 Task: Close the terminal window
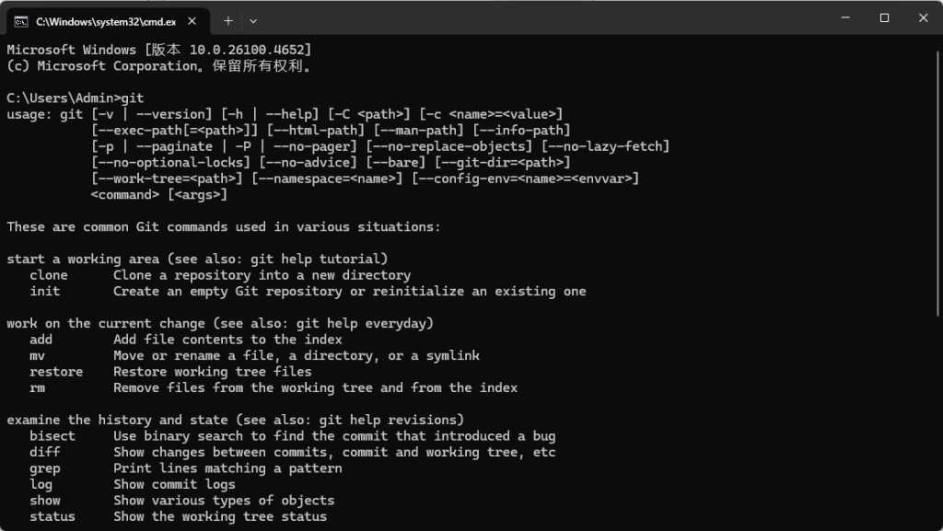coord(923,18)
